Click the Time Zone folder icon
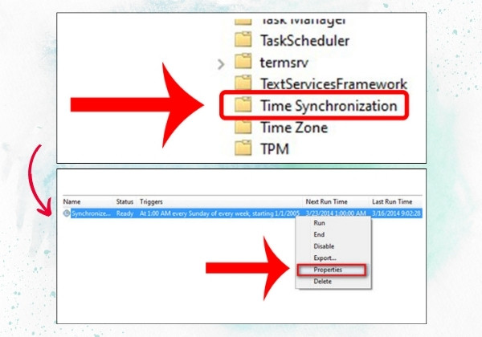 pyautogui.click(x=243, y=126)
